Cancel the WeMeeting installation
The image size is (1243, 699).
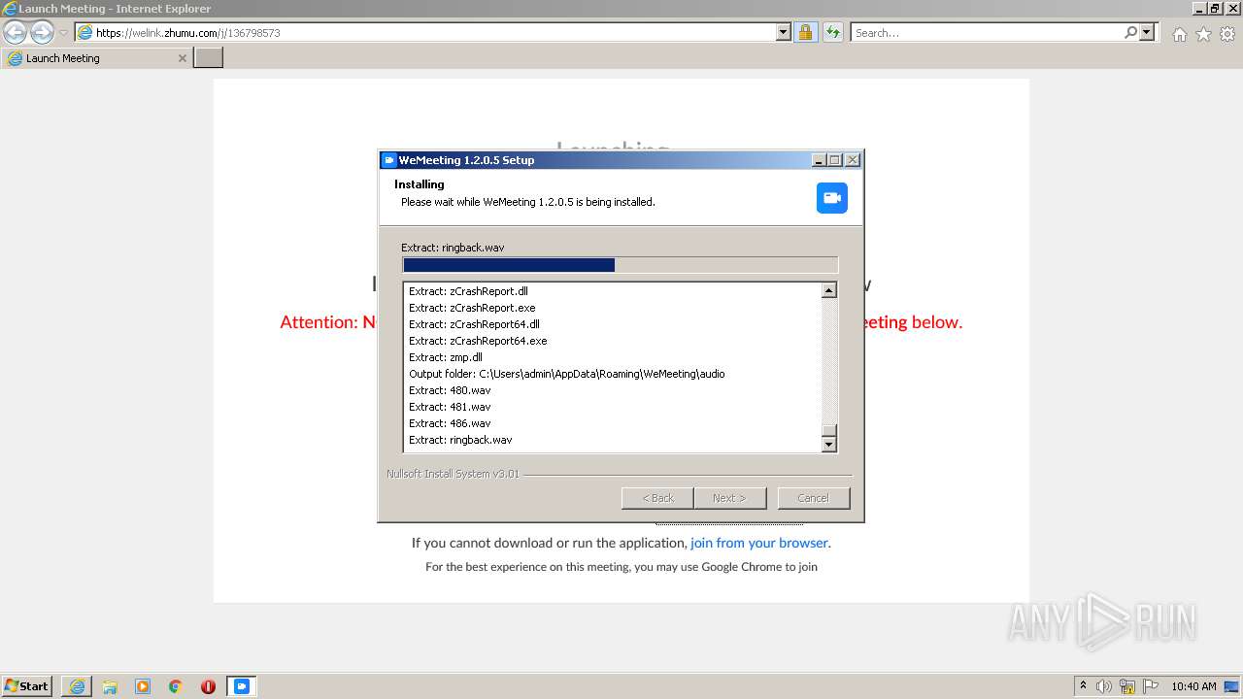point(813,498)
